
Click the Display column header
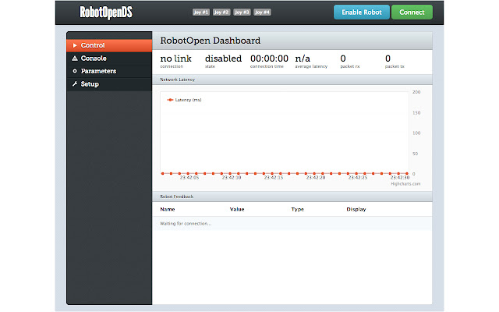[356, 209]
